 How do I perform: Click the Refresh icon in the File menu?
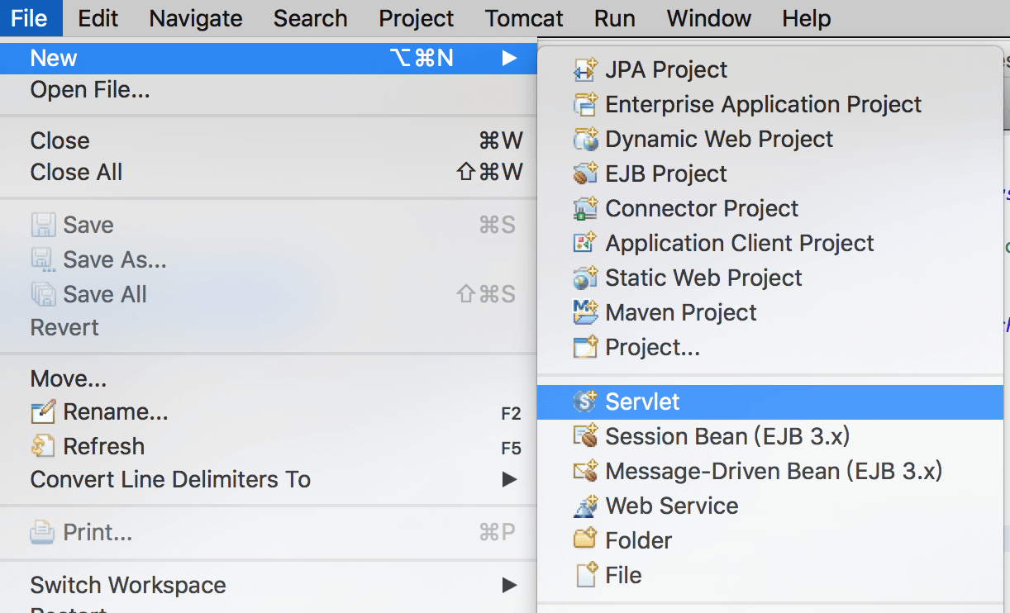(42, 446)
